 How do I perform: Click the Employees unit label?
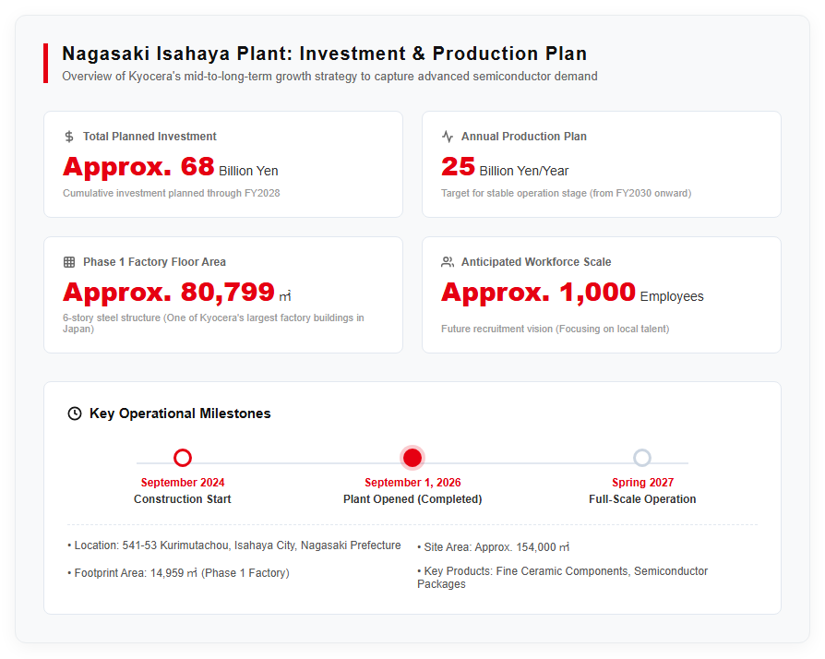pos(672,296)
